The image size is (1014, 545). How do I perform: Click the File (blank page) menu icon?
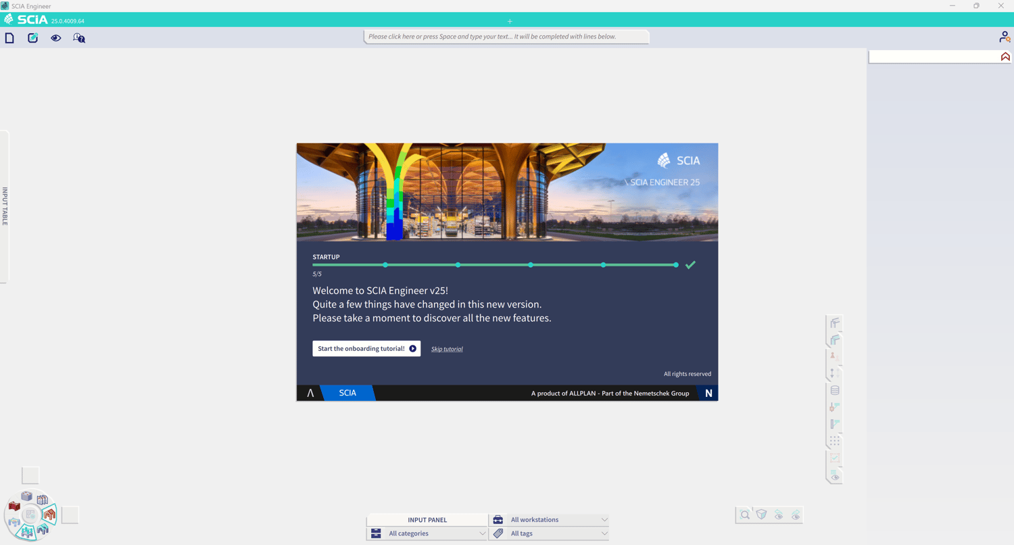9,38
